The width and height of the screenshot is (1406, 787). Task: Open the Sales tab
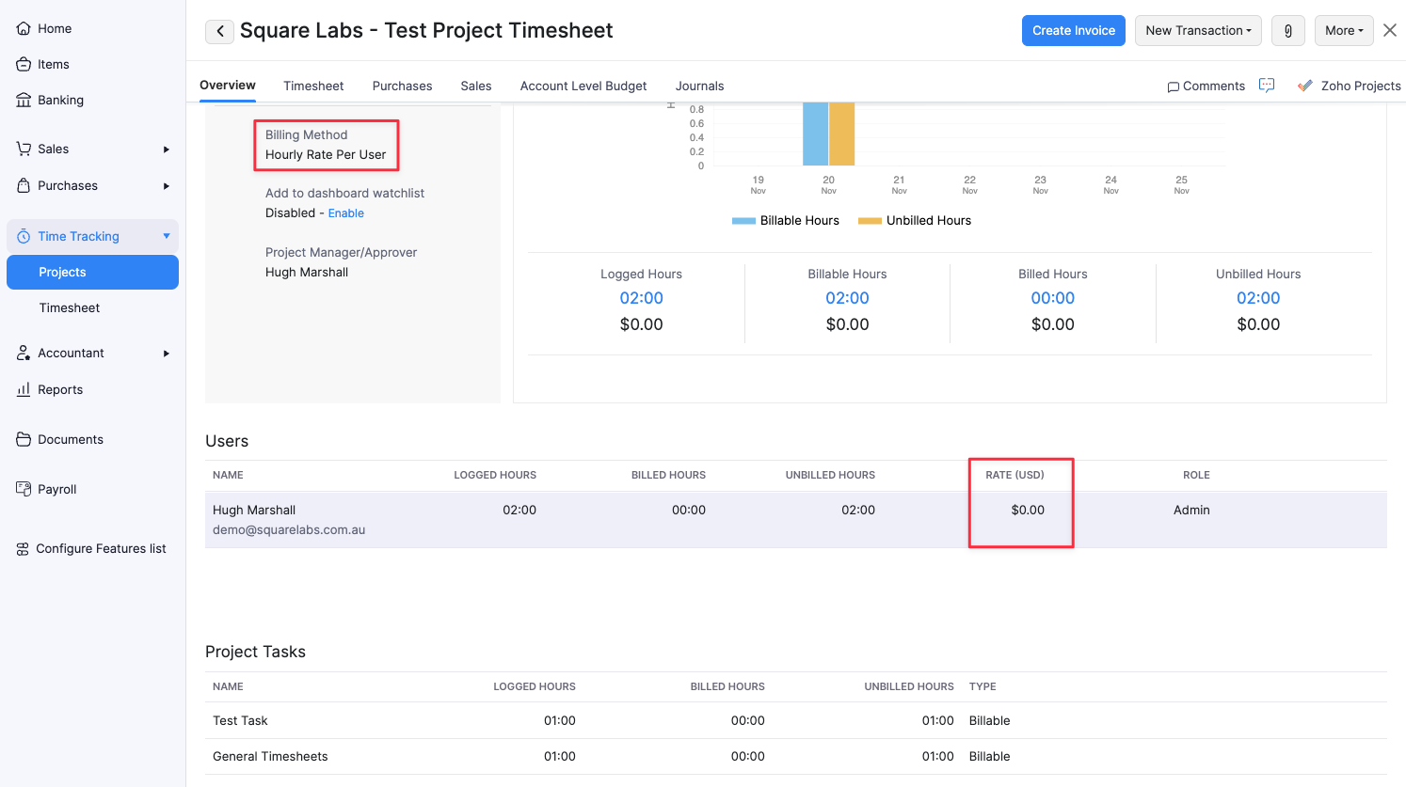[x=476, y=86]
